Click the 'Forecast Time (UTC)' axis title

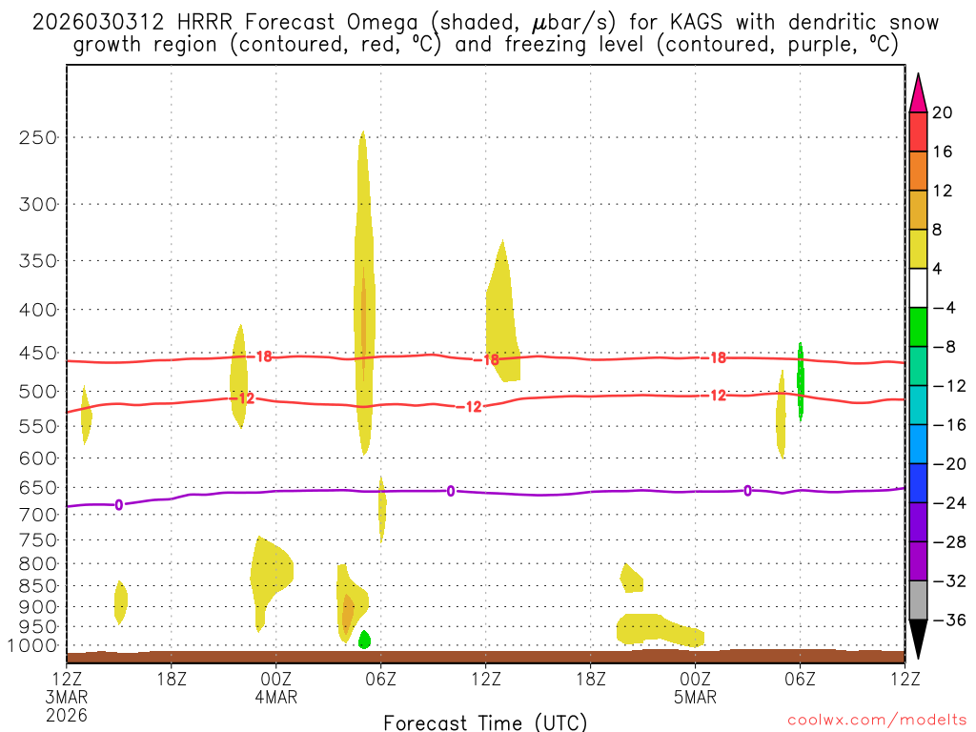coord(485,722)
